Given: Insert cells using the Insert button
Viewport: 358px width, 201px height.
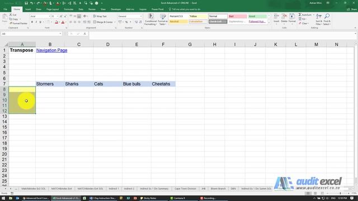Looking at the screenshot, I should coord(276,19).
